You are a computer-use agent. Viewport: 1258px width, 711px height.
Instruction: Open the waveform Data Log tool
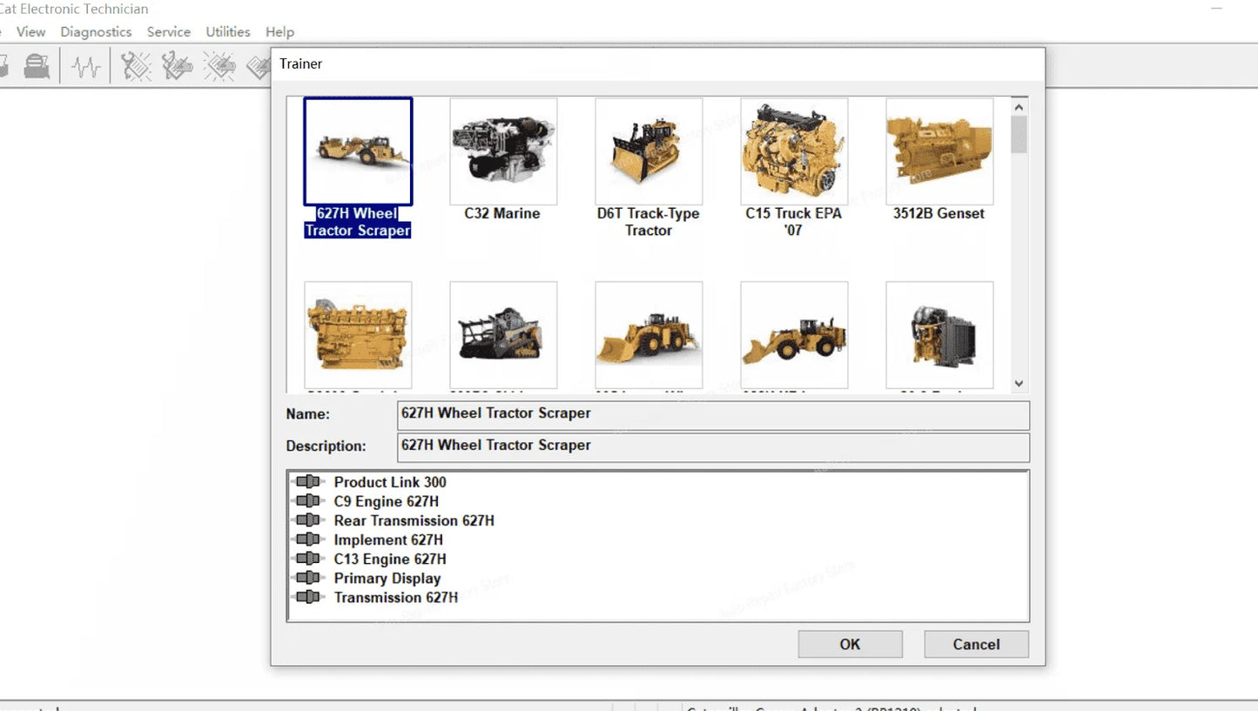(84, 65)
